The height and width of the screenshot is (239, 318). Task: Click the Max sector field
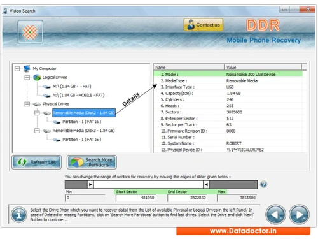coord(237,198)
